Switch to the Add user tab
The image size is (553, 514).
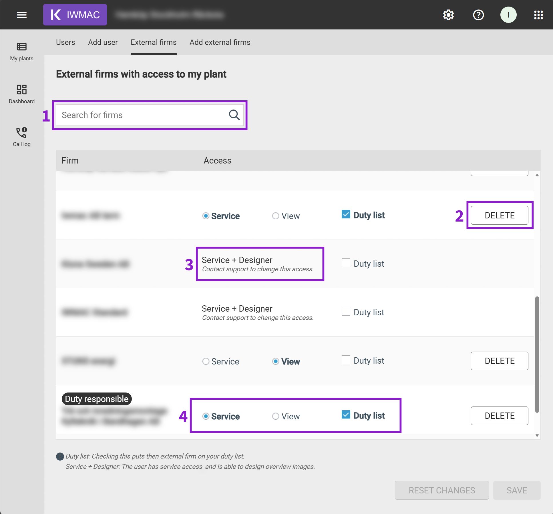(103, 42)
